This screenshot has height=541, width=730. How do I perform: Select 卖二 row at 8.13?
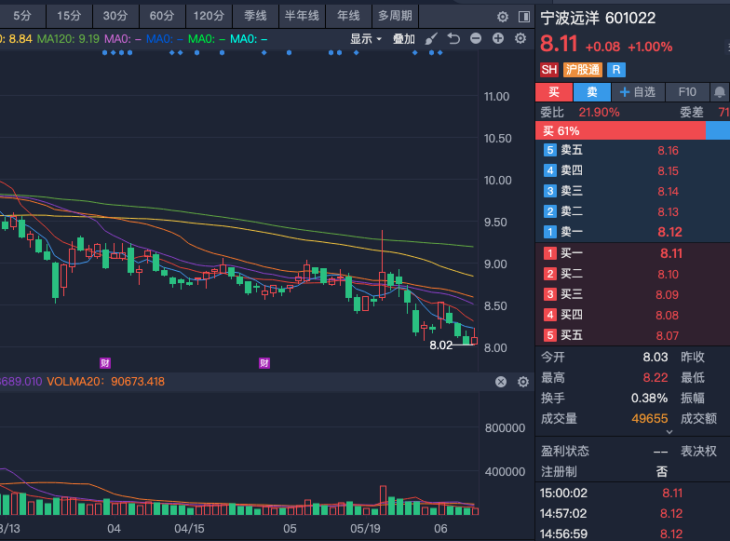coord(633,212)
